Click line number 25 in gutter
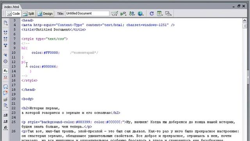This screenshot has height=141, width=250. (x=14, y=122)
